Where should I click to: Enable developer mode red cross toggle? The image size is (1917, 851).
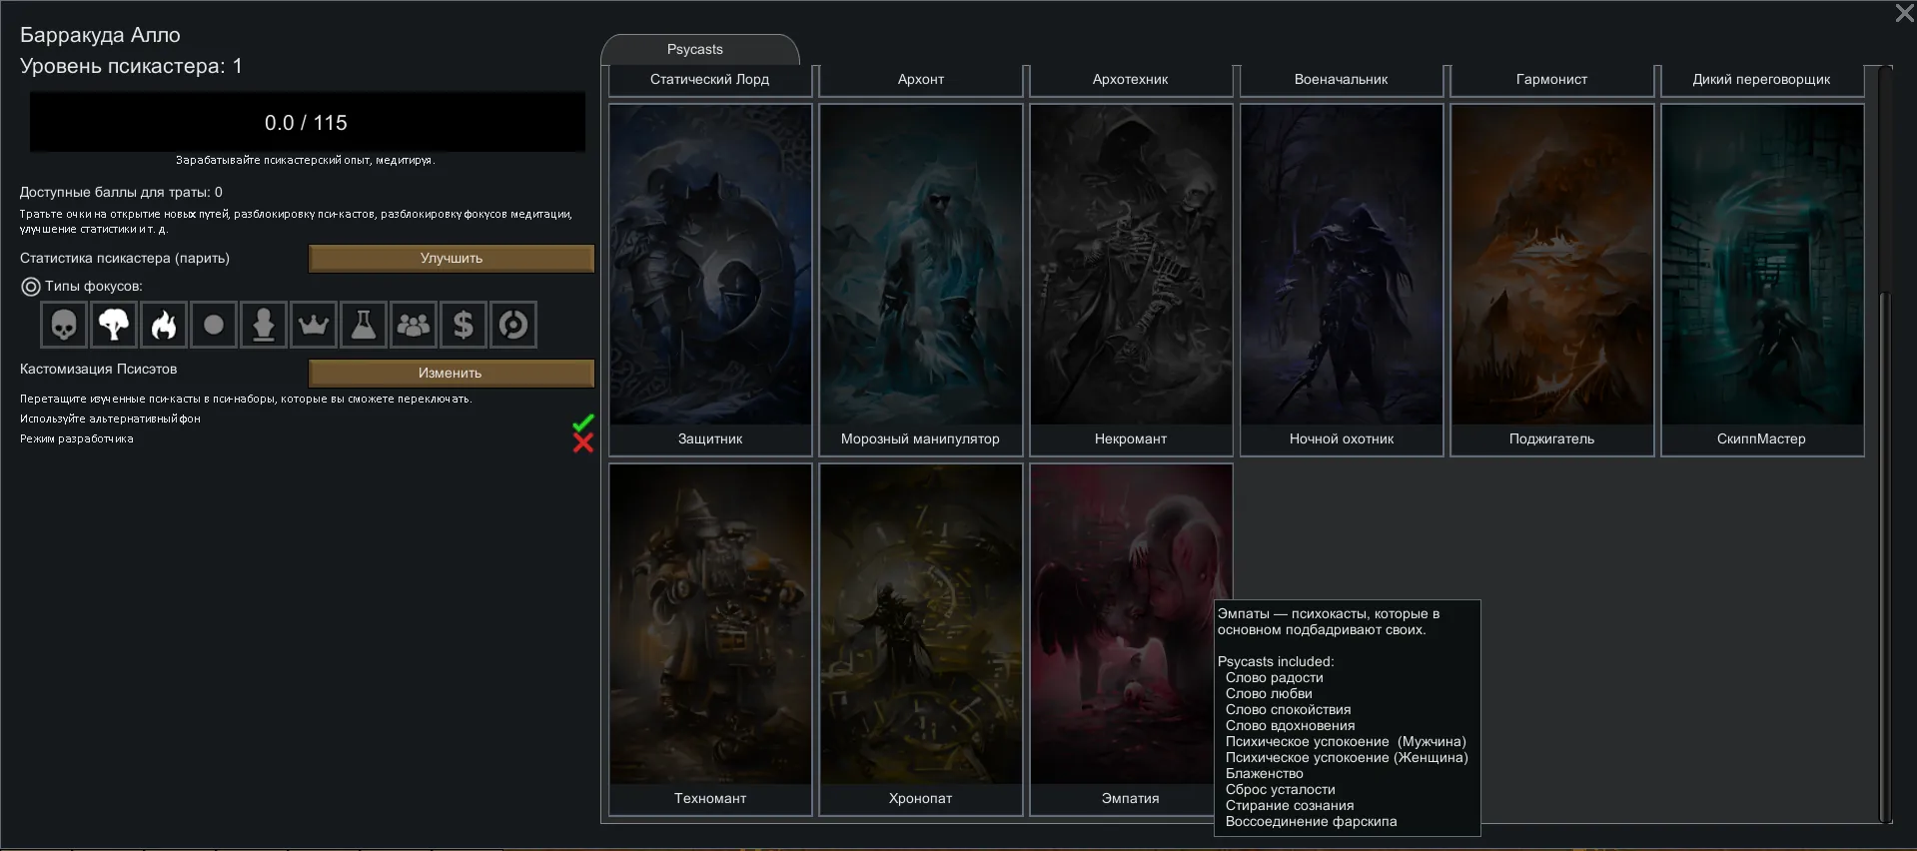pyautogui.click(x=583, y=442)
